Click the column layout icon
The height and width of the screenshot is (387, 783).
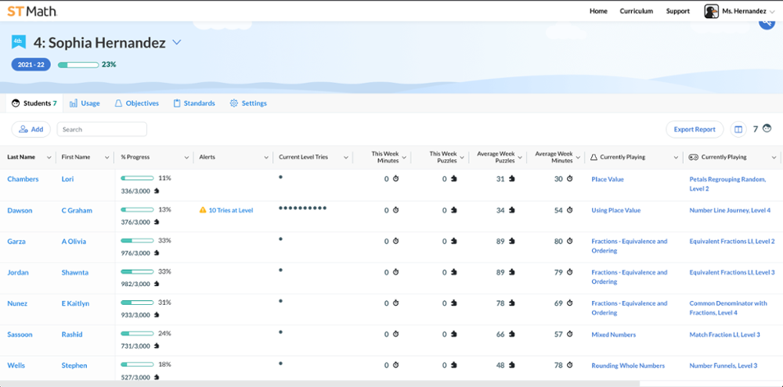738,129
